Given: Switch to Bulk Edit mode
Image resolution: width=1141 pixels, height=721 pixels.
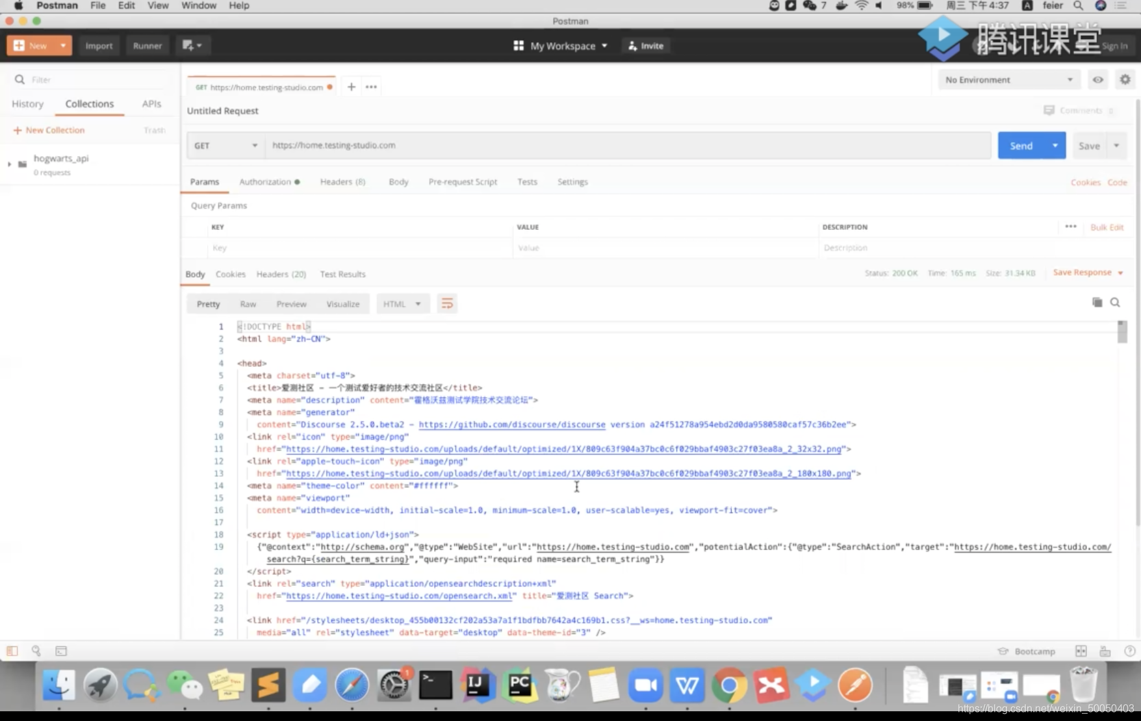Looking at the screenshot, I should tap(1107, 227).
